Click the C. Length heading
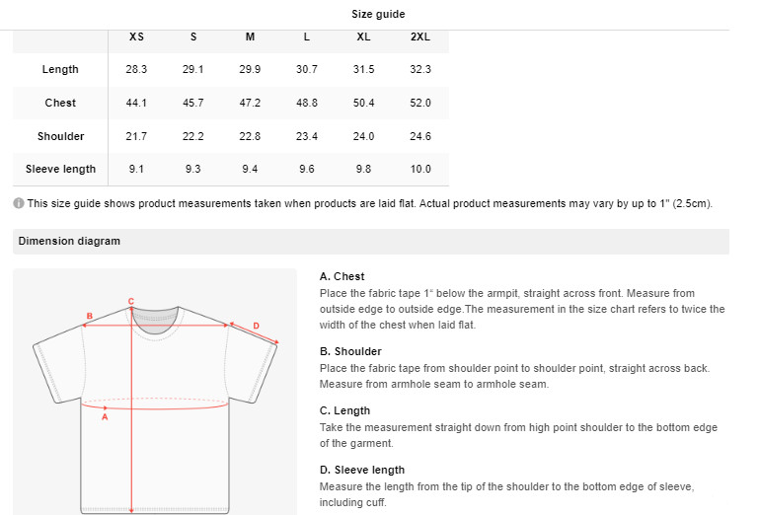The width and height of the screenshot is (760, 515). coord(344,410)
